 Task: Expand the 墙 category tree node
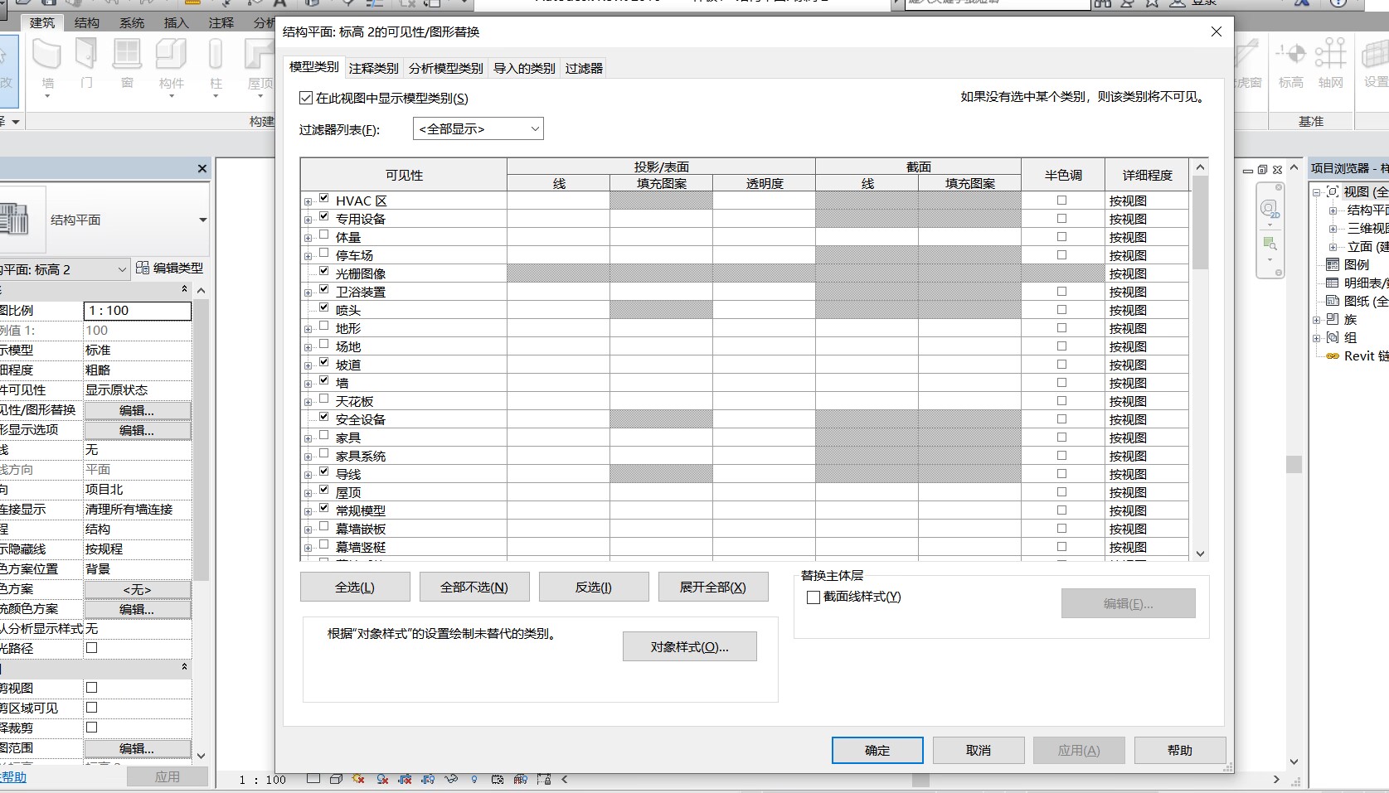click(308, 384)
